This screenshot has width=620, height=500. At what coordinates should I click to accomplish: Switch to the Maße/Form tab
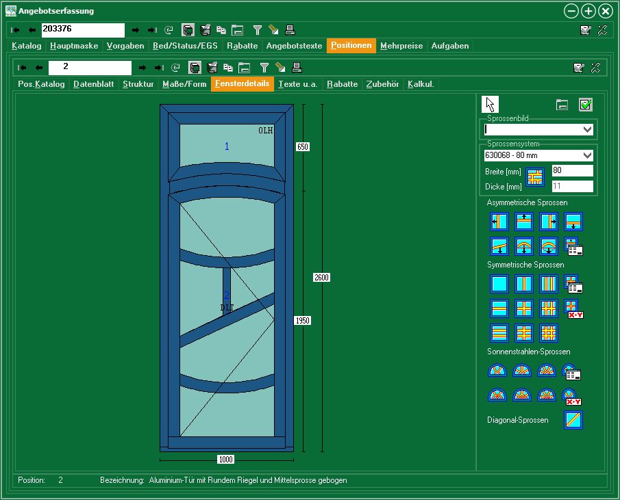pos(184,84)
